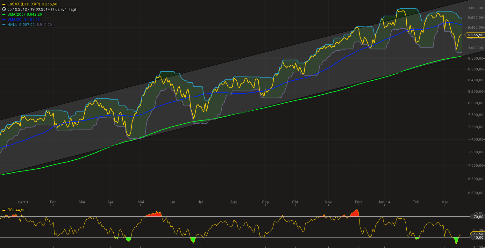Click the 9.255,50 last price flag
Screen dimensions: 485x248
(476, 35)
